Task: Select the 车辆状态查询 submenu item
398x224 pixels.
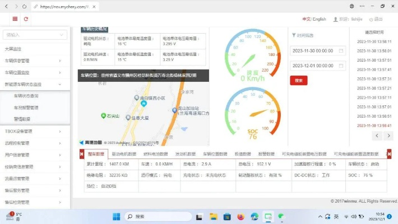Action: (26, 96)
